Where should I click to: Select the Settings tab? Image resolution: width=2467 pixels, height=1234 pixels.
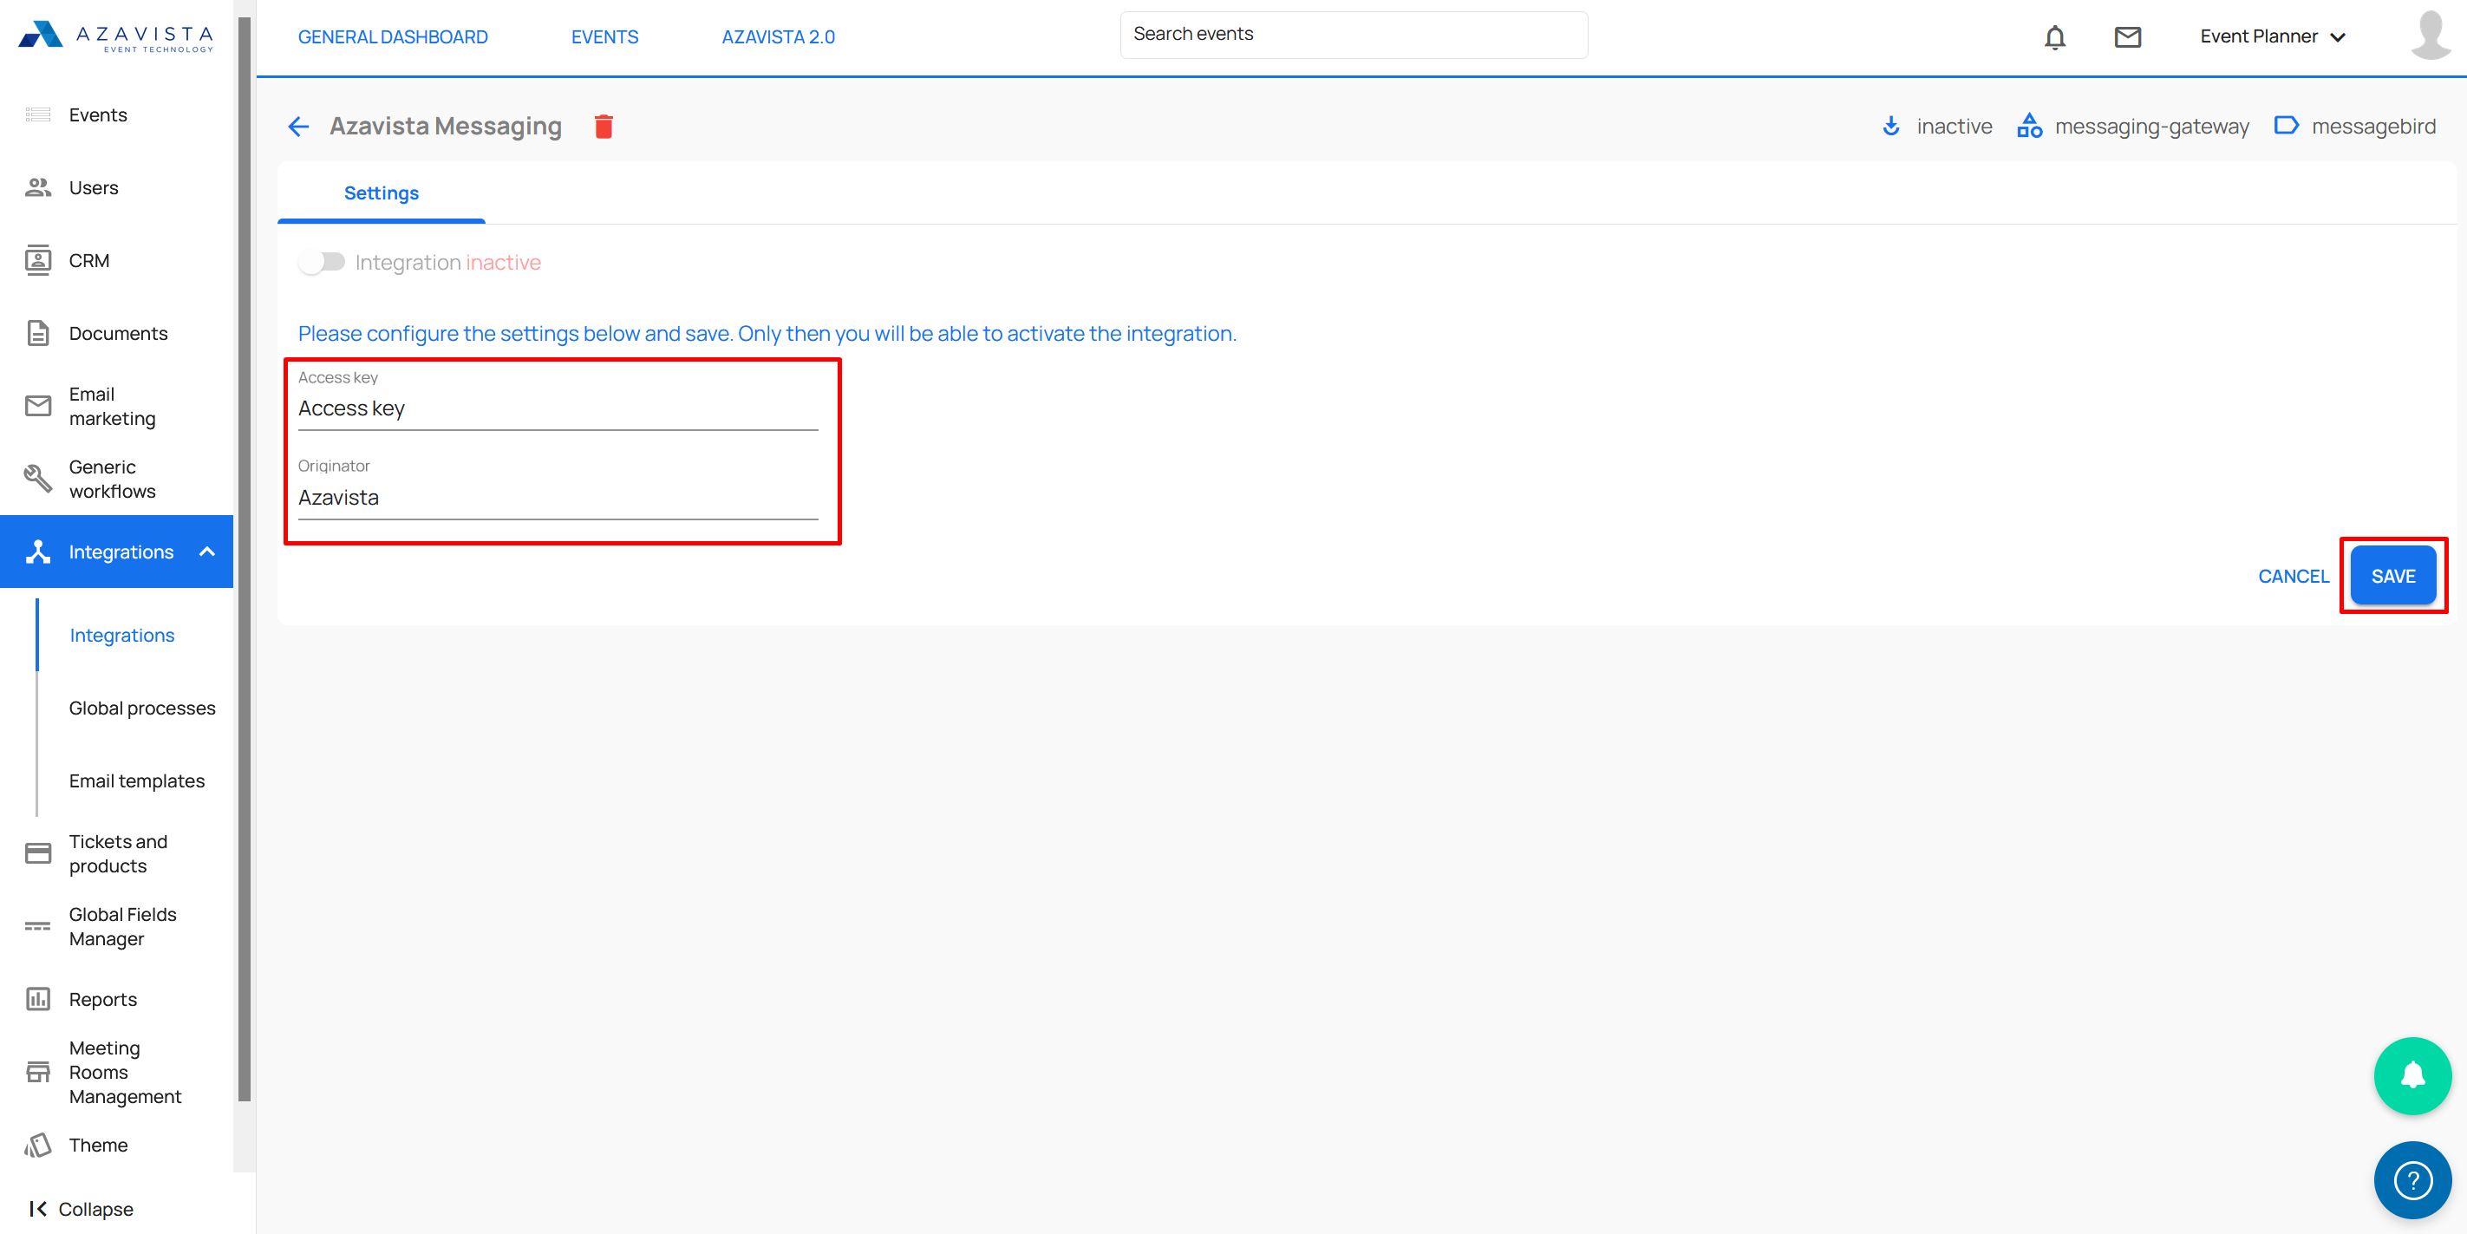coord(382,193)
